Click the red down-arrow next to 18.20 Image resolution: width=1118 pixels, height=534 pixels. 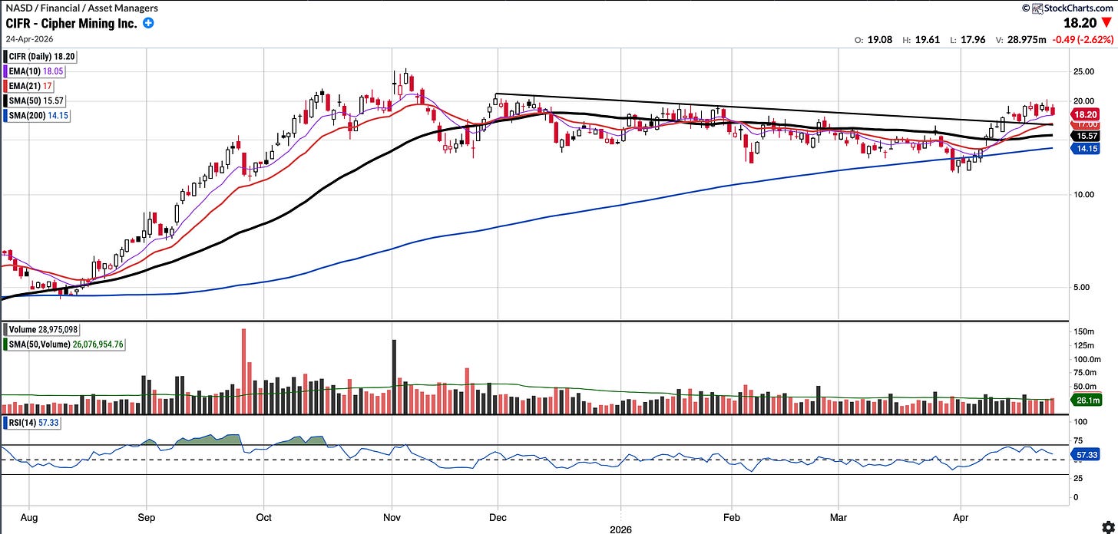[x=1106, y=24]
